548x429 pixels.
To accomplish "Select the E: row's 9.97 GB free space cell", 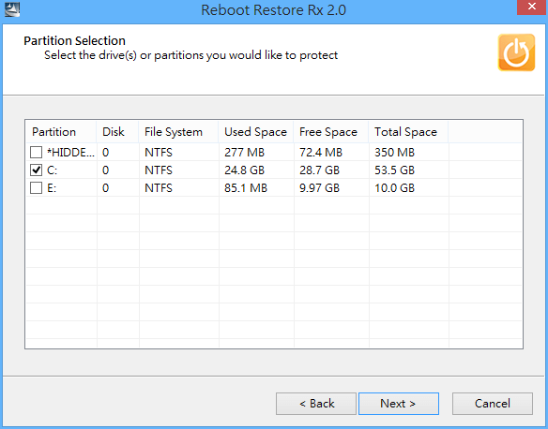I will [x=319, y=187].
